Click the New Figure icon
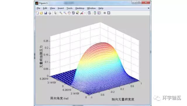The image size is (187, 106). point(37,13)
